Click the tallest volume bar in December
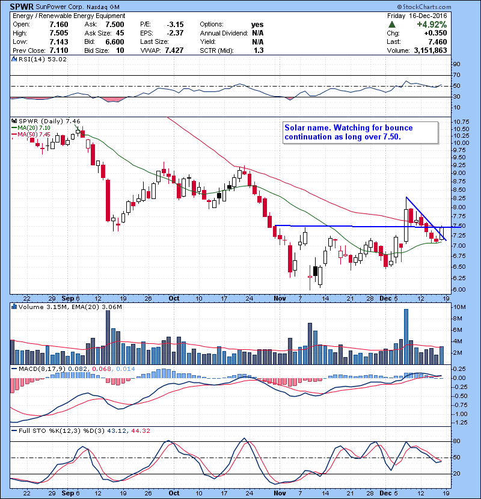Screen dimensions: 481x499 [x=406, y=337]
